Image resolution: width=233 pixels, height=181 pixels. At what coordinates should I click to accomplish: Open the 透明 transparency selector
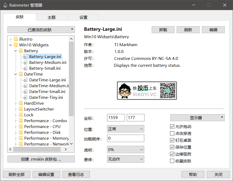click(125, 149)
